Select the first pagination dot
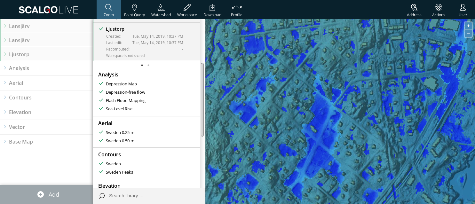 [x=142, y=65]
